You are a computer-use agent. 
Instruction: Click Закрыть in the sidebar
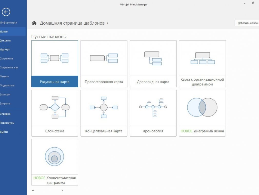tap(5, 103)
